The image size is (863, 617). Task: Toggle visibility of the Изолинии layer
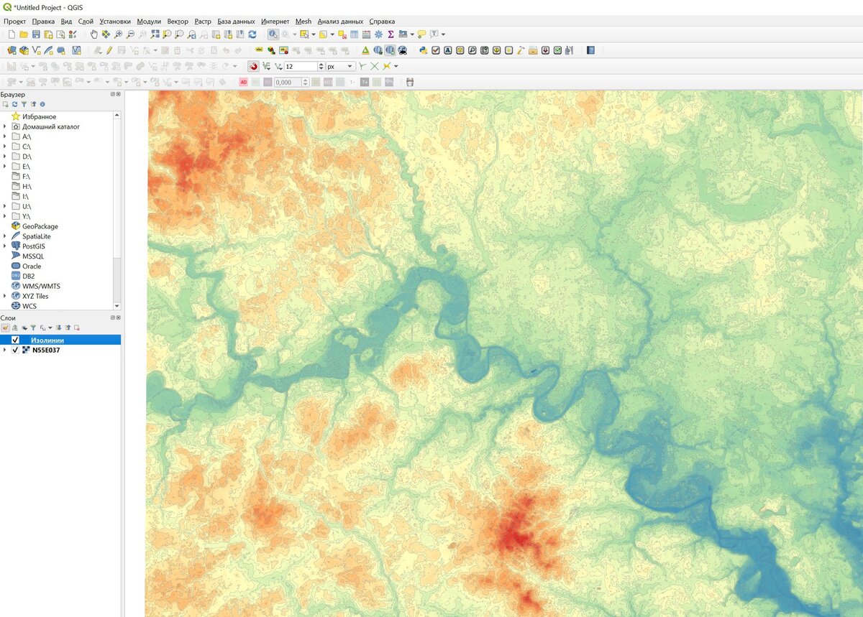click(x=15, y=340)
